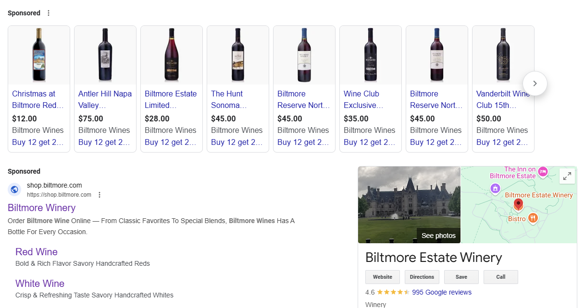The image size is (585, 308).
Task: Open the Biltmore Winery ad headline link
Action: click(42, 208)
